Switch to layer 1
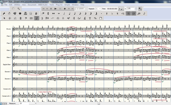171x105 pixels. pos(1,103)
